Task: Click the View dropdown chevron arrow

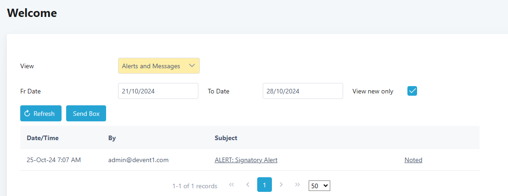Action: tap(192, 66)
